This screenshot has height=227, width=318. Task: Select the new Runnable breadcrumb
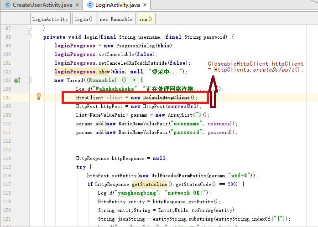(x=116, y=19)
